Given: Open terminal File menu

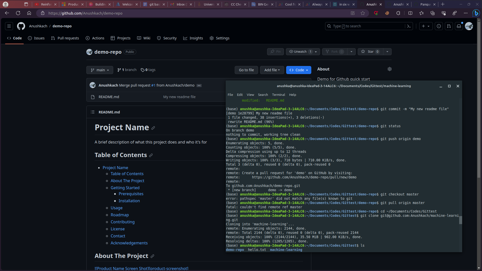Looking at the screenshot, I should pyautogui.click(x=230, y=95).
